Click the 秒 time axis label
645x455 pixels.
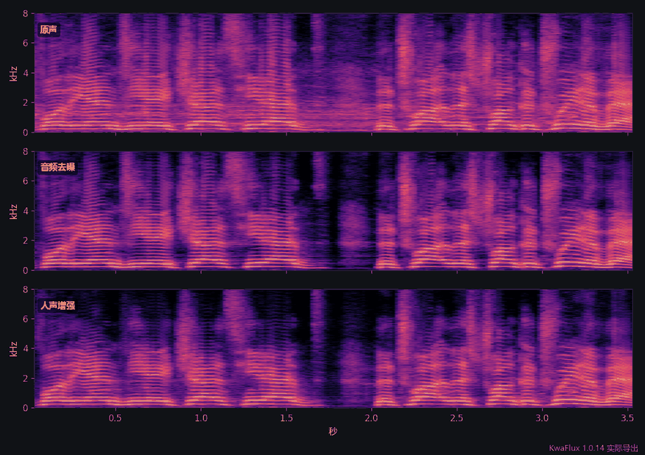(333, 431)
